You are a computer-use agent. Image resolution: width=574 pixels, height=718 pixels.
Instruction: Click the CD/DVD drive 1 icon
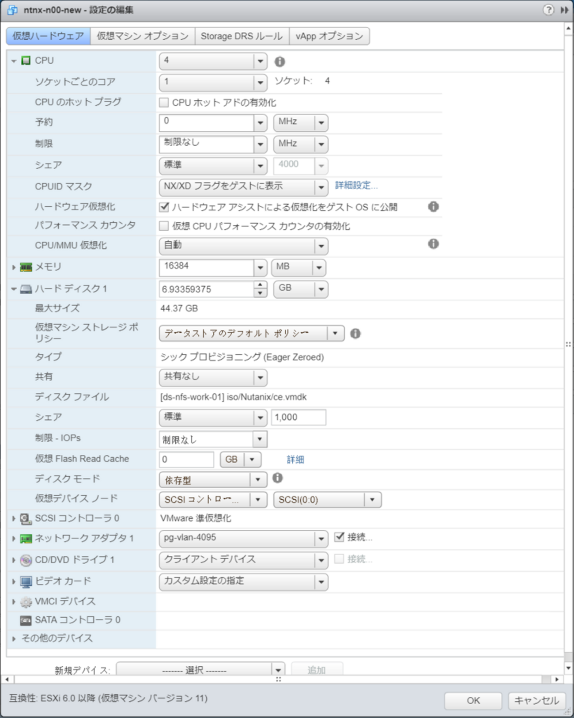pyautogui.click(x=26, y=560)
